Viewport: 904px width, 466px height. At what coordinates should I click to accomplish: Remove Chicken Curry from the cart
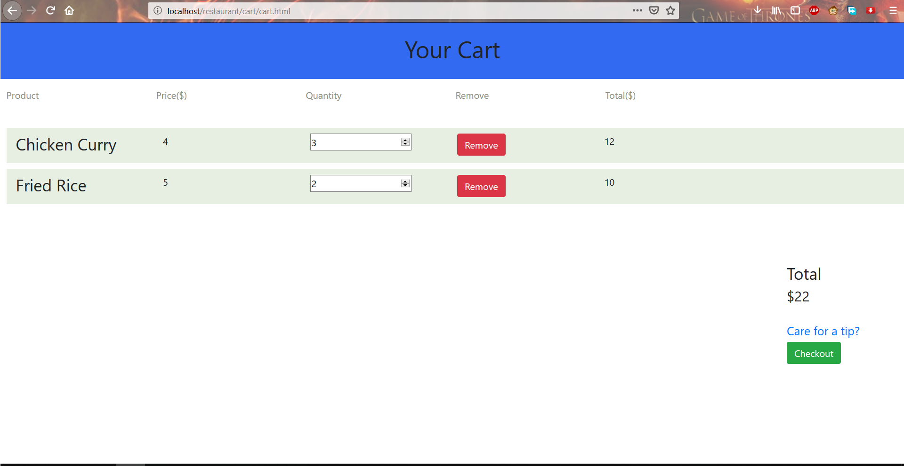coord(481,145)
